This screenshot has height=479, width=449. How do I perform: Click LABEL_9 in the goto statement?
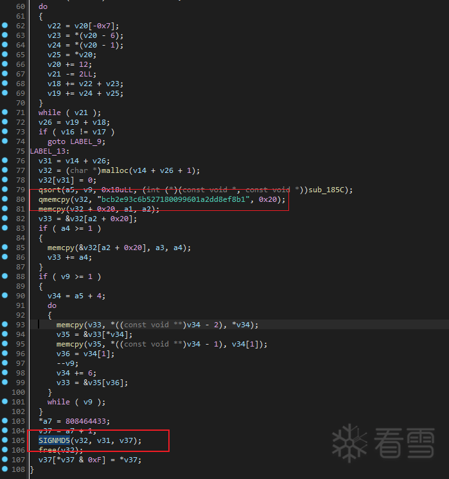pos(86,141)
